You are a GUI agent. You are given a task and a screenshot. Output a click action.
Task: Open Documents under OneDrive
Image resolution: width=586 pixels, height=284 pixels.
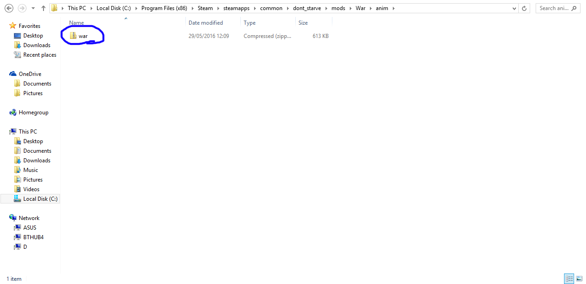coord(37,84)
